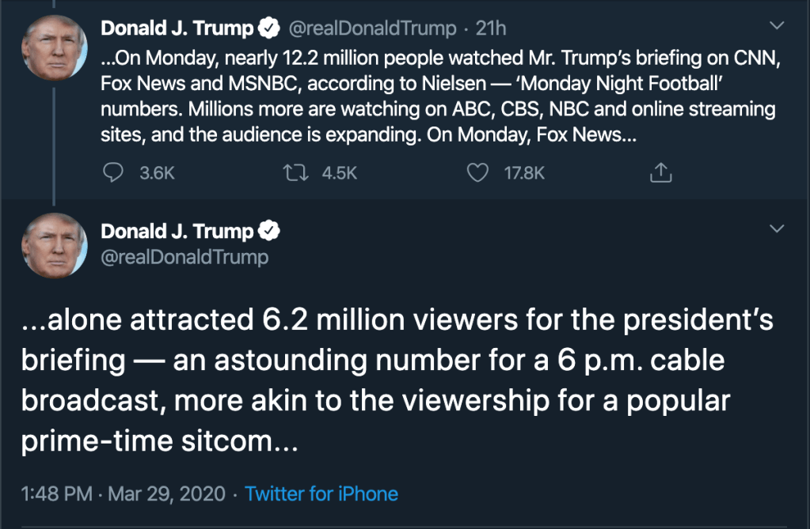Click the 4.5K retweets count

coord(340,172)
